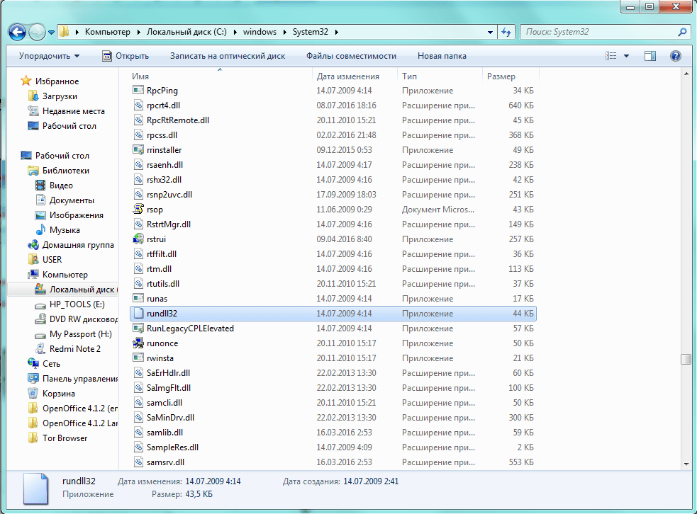
Task: Click the runonce application icon
Action: point(138,343)
